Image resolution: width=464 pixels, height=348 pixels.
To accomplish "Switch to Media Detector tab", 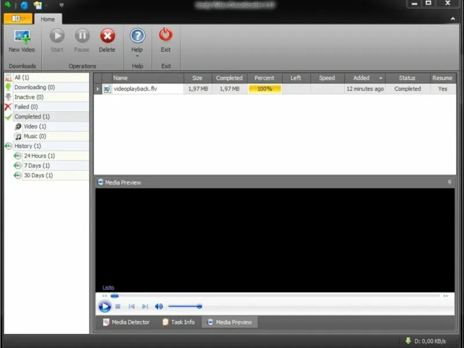I will tap(126, 322).
